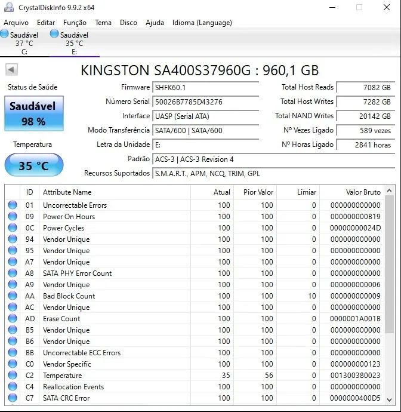This screenshot has width=401, height=412.
Task: Click status orb of Erase Count row
Action: click(13, 318)
